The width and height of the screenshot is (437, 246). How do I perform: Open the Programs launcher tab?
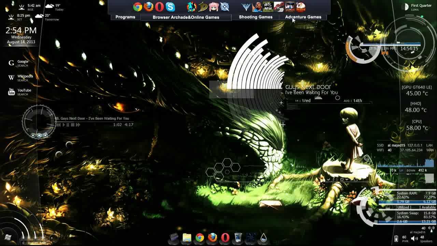125,17
